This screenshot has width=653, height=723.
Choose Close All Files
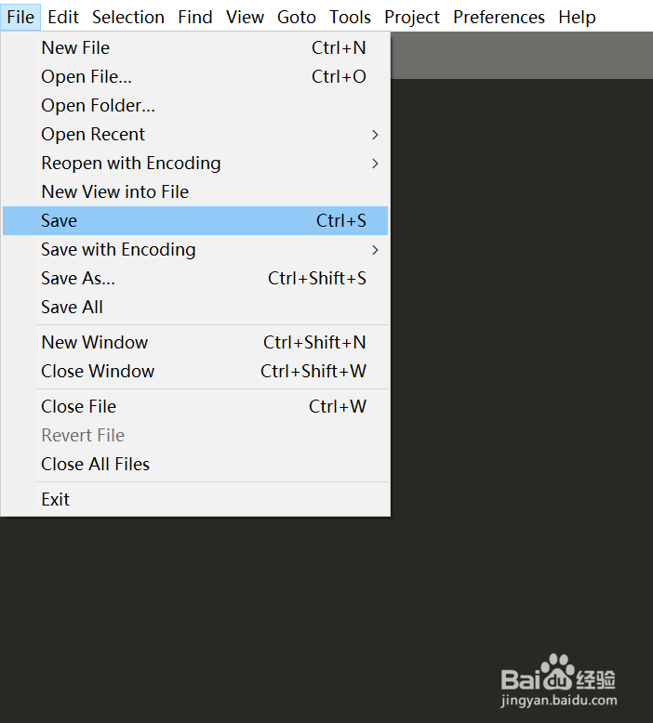click(x=95, y=465)
